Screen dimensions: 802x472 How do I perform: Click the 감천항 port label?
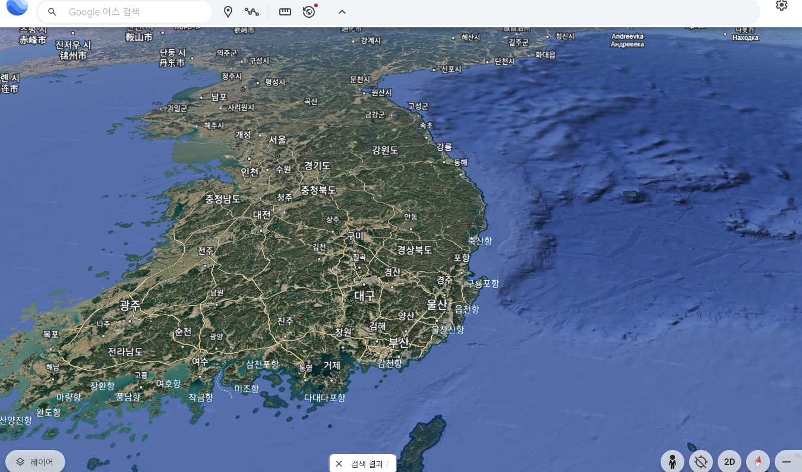(x=390, y=363)
